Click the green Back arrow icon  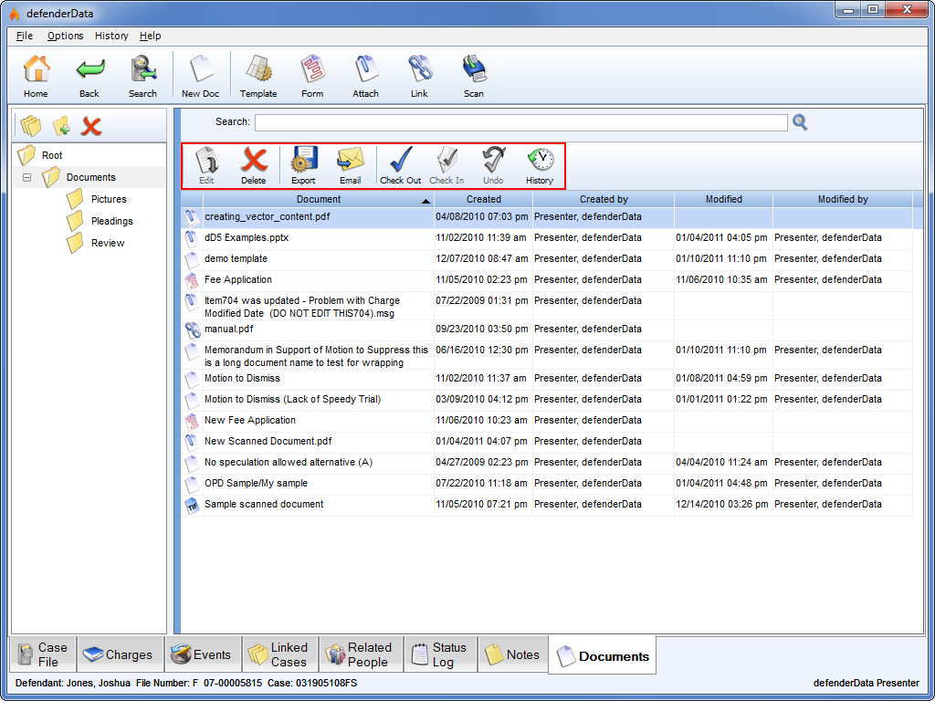(x=89, y=76)
